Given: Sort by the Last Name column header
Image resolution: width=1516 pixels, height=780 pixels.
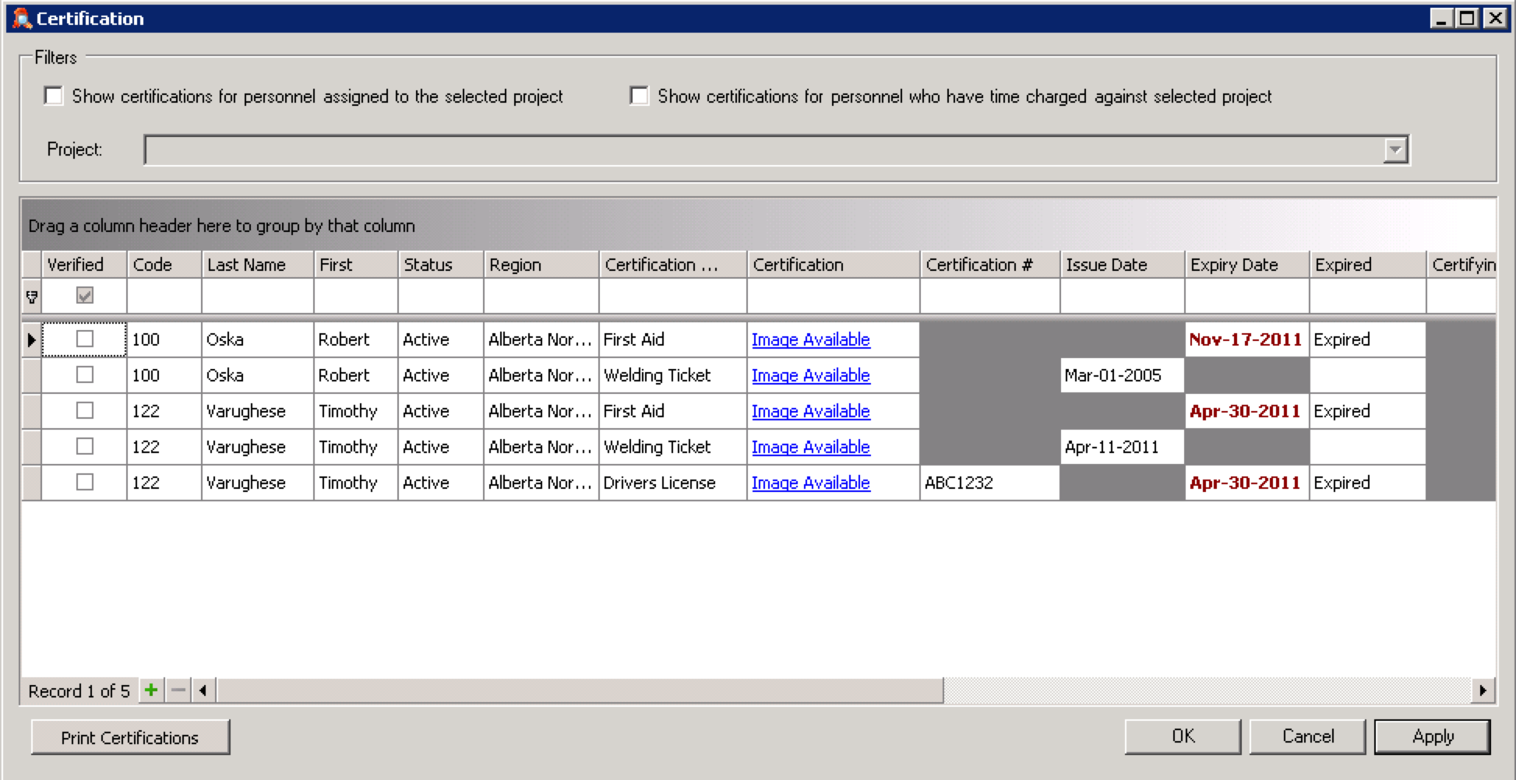Looking at the screenshot, I should (256, 265).
